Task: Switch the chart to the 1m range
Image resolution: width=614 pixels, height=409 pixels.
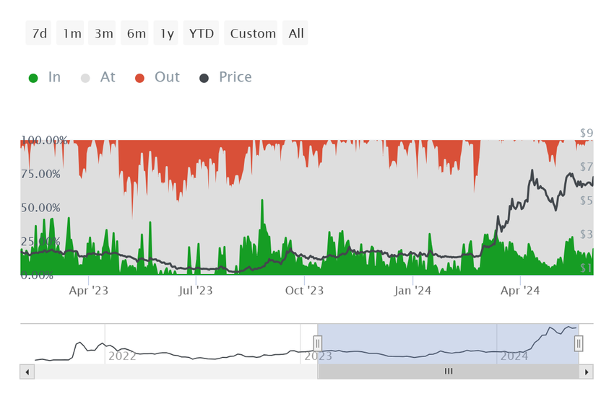Action: point(71,33)
